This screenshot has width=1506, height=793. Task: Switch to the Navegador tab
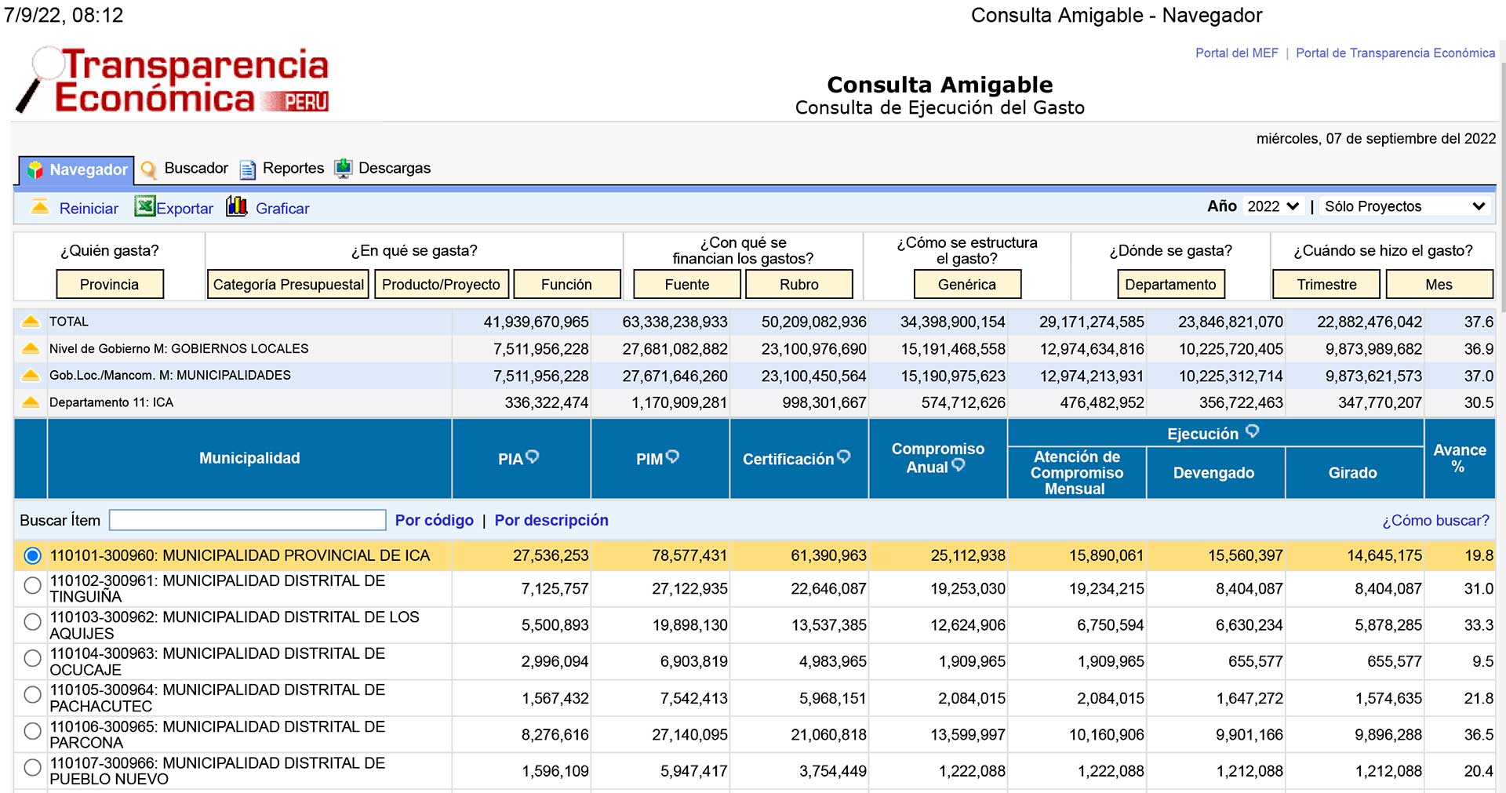(x=76, y=169)
